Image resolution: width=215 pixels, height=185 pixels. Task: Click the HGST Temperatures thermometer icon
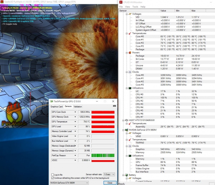coord(130,124)
